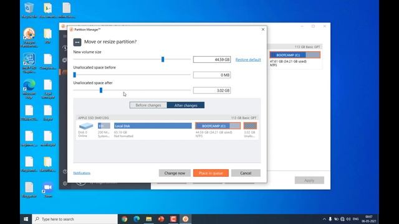Open PowerPoint from the taskbar
Image resolution: width=399 pixels, height=224 pixels.
(x=161, y=219)
